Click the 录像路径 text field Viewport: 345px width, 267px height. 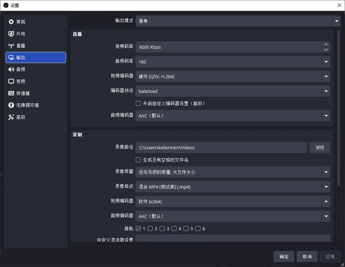[x=221, y=148]
